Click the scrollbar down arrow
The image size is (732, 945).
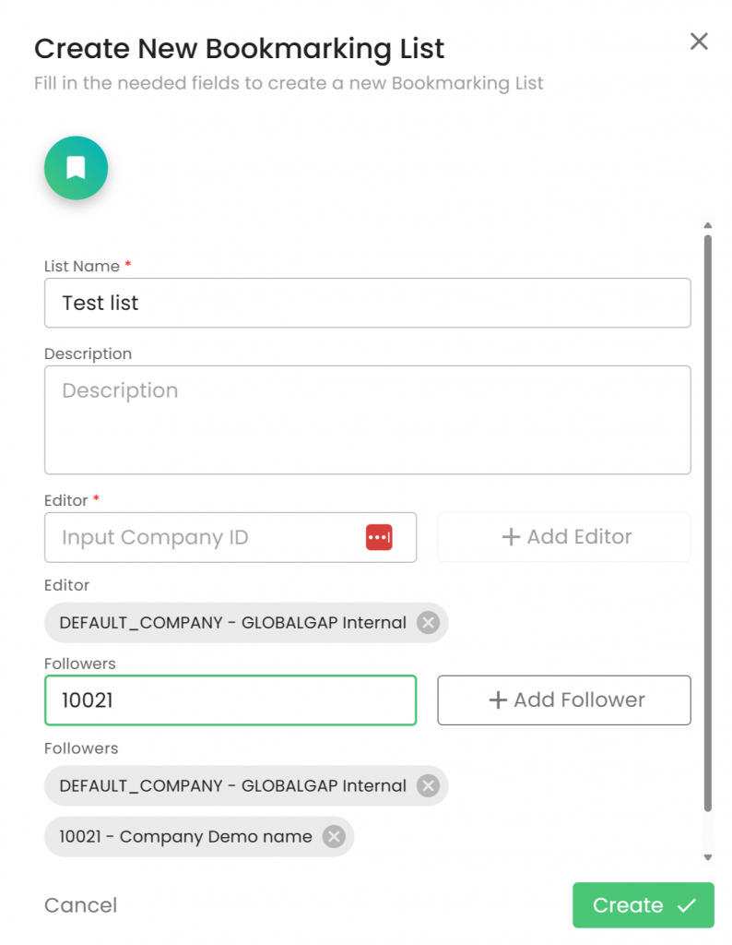(x=708, y=857)
